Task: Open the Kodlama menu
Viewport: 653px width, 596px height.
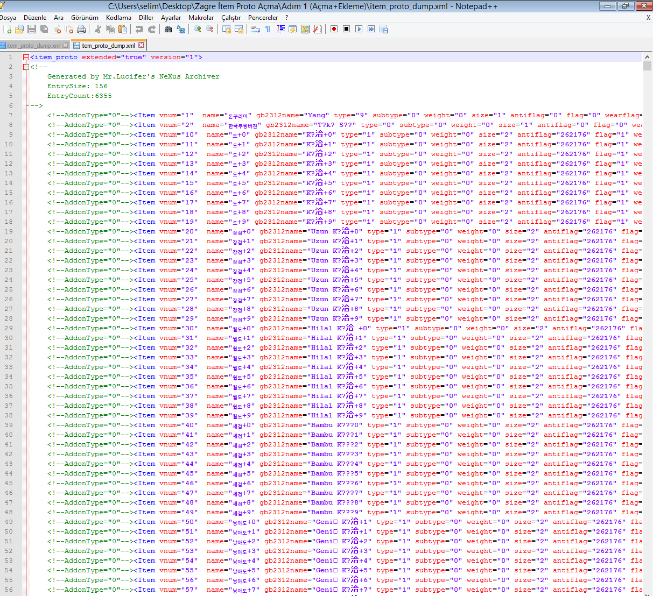Action: pyautogui.click(x=118, y=18)
